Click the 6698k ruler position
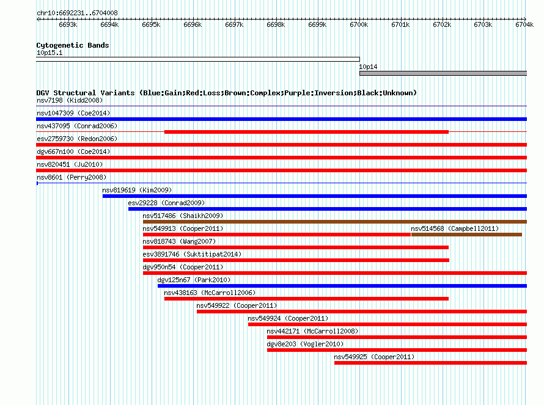This screenshot has height=405, width=544. (276, 24)
